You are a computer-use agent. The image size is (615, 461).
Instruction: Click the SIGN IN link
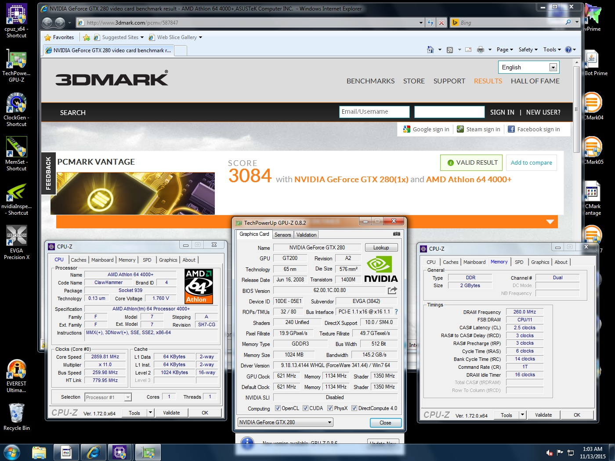pos(502,112)
